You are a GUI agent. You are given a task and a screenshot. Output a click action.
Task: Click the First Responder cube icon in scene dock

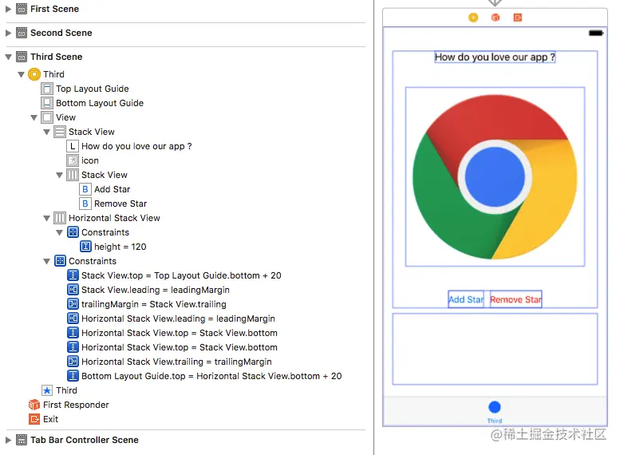496,18
